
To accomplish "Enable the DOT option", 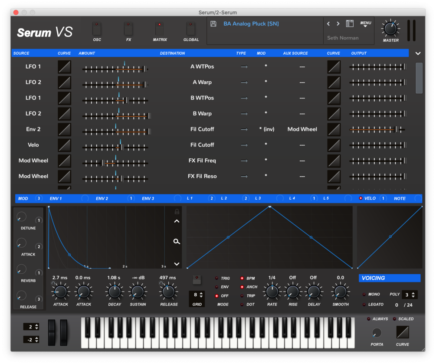I will pyautogui.click(x=242, y=305).
